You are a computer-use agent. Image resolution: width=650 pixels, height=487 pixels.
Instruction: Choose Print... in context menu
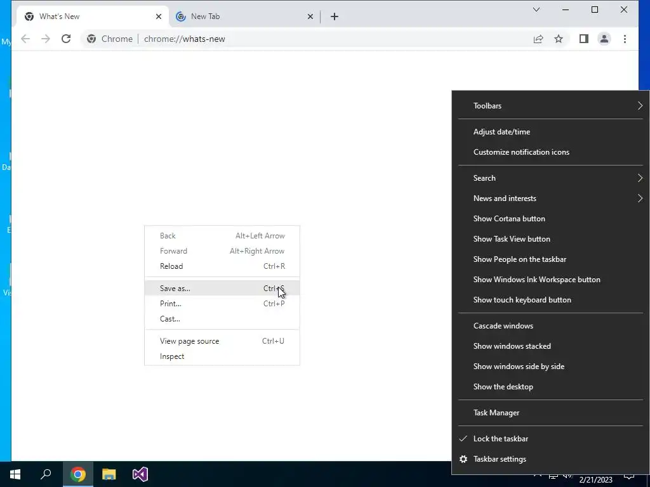pos(222,304)
